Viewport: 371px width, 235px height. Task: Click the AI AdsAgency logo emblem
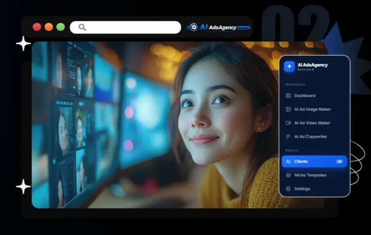(193, 28)
